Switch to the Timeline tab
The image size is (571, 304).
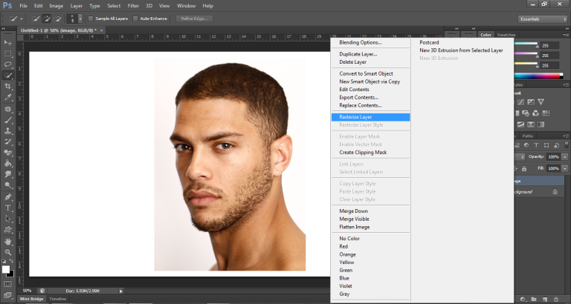click(x=57, y=299)
